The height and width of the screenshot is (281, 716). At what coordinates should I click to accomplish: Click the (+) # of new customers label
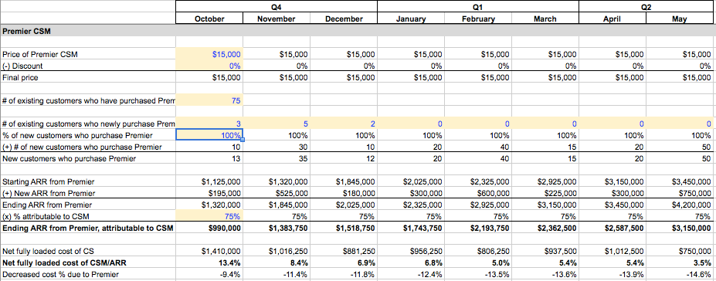coord(82,147)
